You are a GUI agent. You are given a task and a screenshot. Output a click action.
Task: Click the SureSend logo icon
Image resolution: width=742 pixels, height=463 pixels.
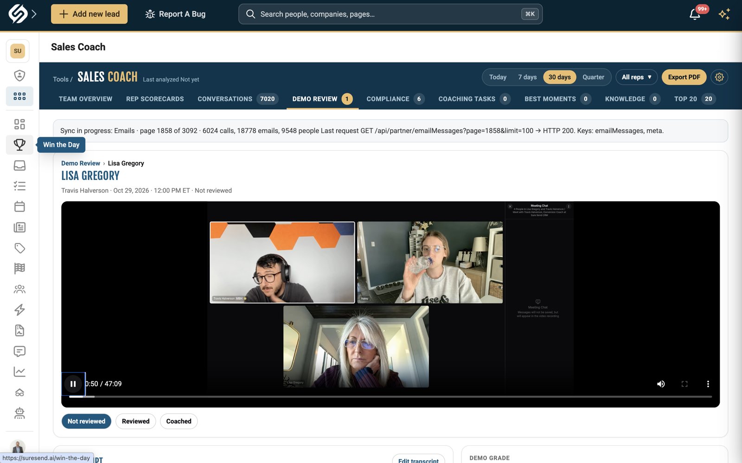click(18, 14)
